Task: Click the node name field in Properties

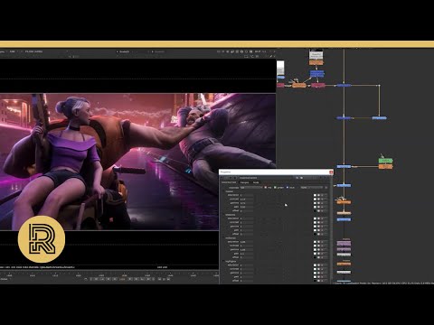Action: [x=265, y=178]
